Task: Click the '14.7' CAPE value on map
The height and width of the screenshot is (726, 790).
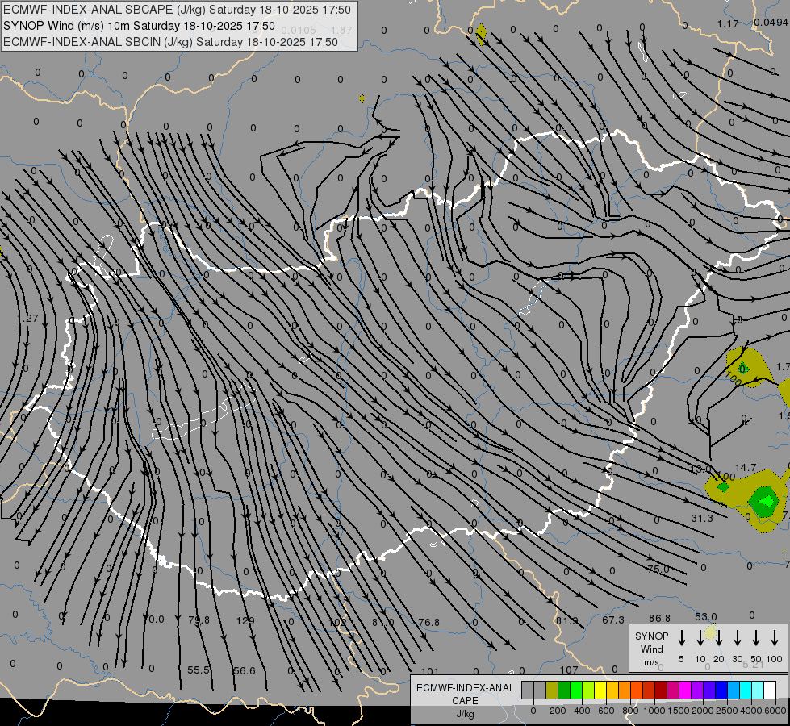Action: (746, 468)
